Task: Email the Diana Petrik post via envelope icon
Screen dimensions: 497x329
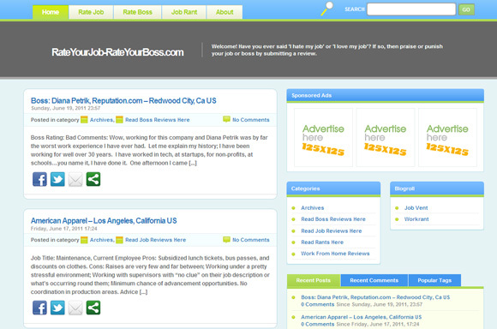Action: click(75, 179)
